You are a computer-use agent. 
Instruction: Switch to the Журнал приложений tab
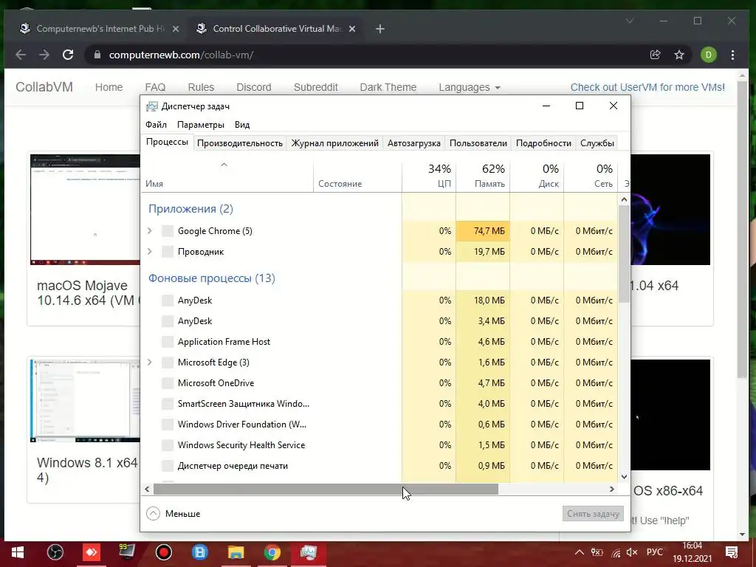(334, 143)
